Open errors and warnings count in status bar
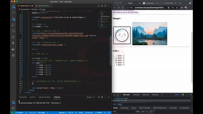203x114 pixels. pos(32,113)
